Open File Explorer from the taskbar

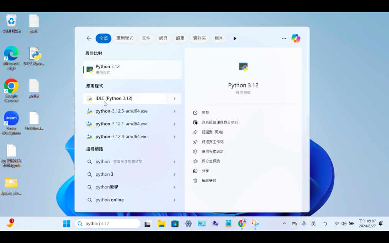pyautogui.click(x=161, y=224)
